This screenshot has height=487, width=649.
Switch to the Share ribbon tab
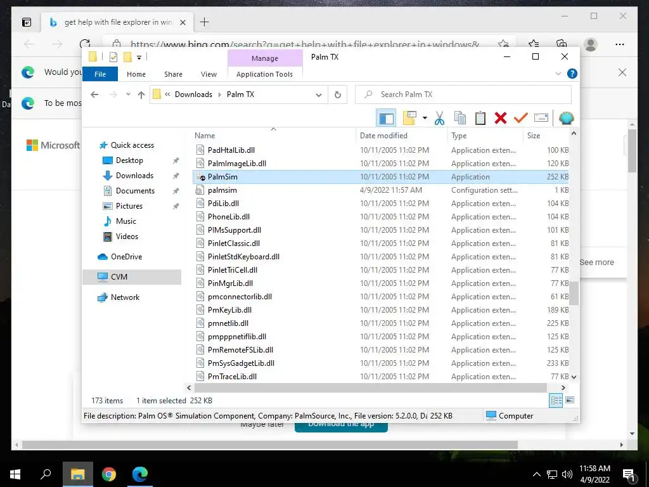pos(173,74)
